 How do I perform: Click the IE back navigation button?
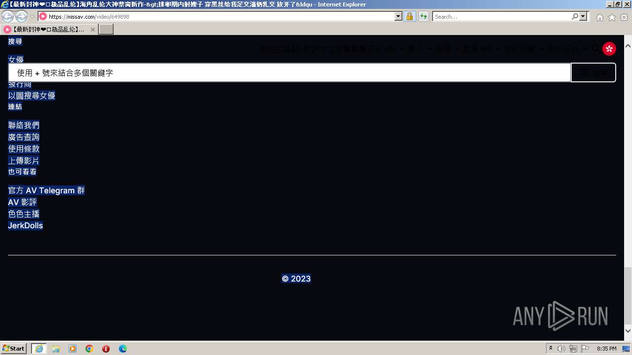(8, 16)
